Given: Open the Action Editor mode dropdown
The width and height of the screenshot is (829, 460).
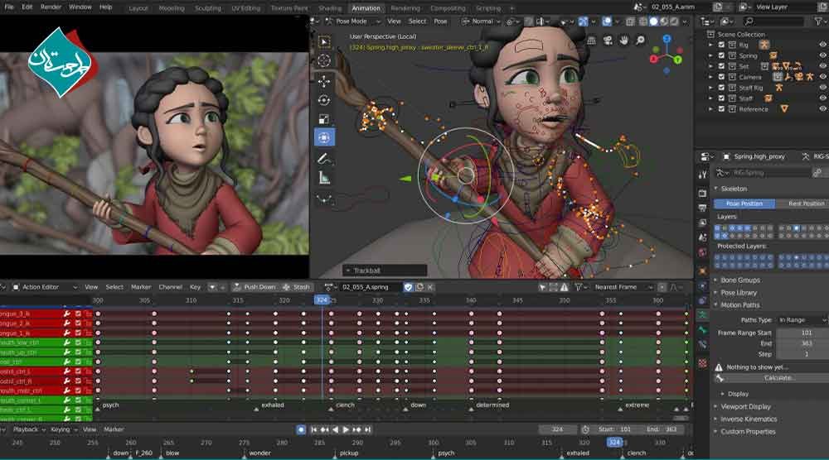Looking at the screenshot, I should [45, 287].
